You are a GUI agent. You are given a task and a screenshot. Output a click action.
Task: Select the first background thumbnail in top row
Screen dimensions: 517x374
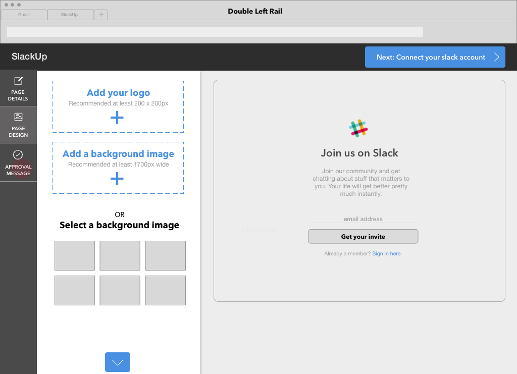point(75,256)
